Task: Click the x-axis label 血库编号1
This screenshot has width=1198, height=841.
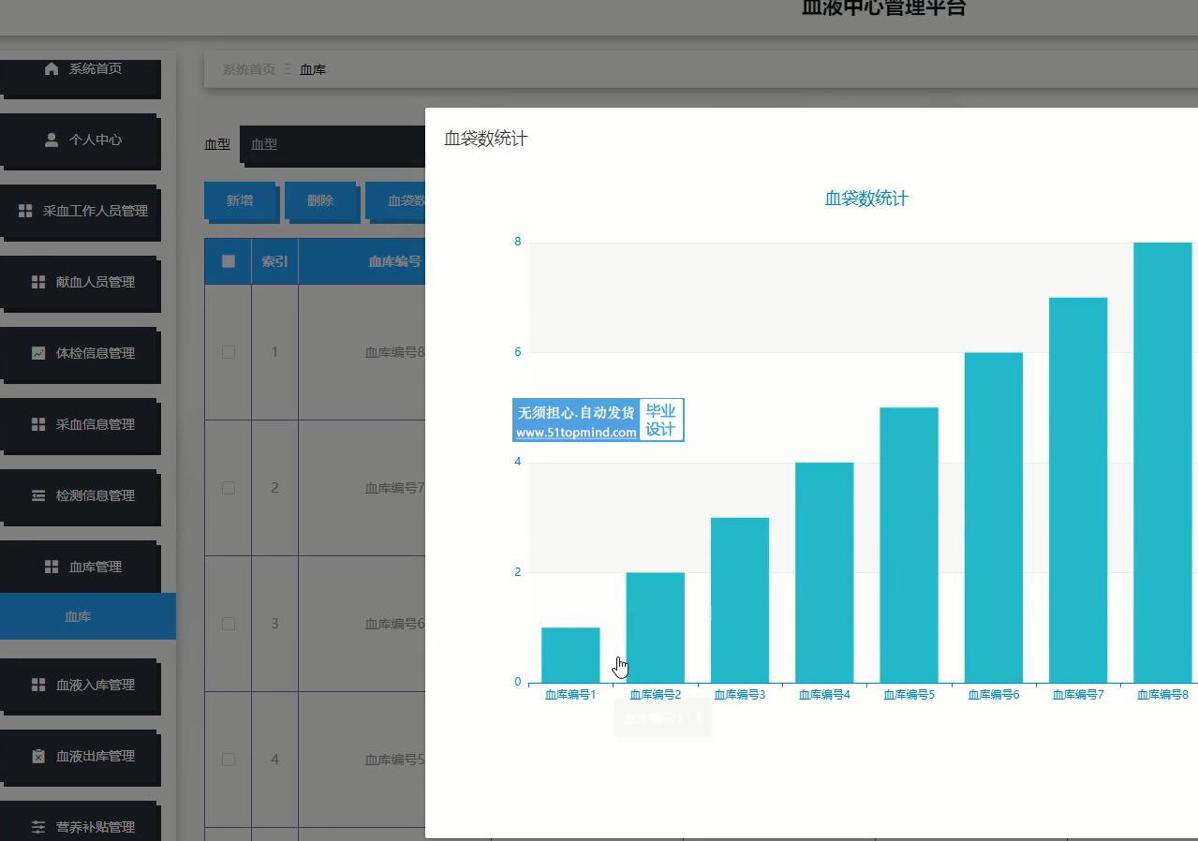Action: (x=570, y=695)
